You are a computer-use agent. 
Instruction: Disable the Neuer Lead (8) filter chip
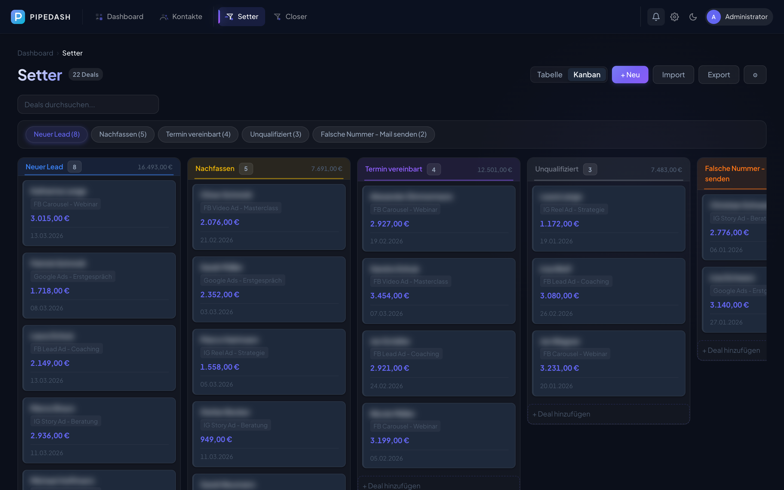tap(56, 134)
